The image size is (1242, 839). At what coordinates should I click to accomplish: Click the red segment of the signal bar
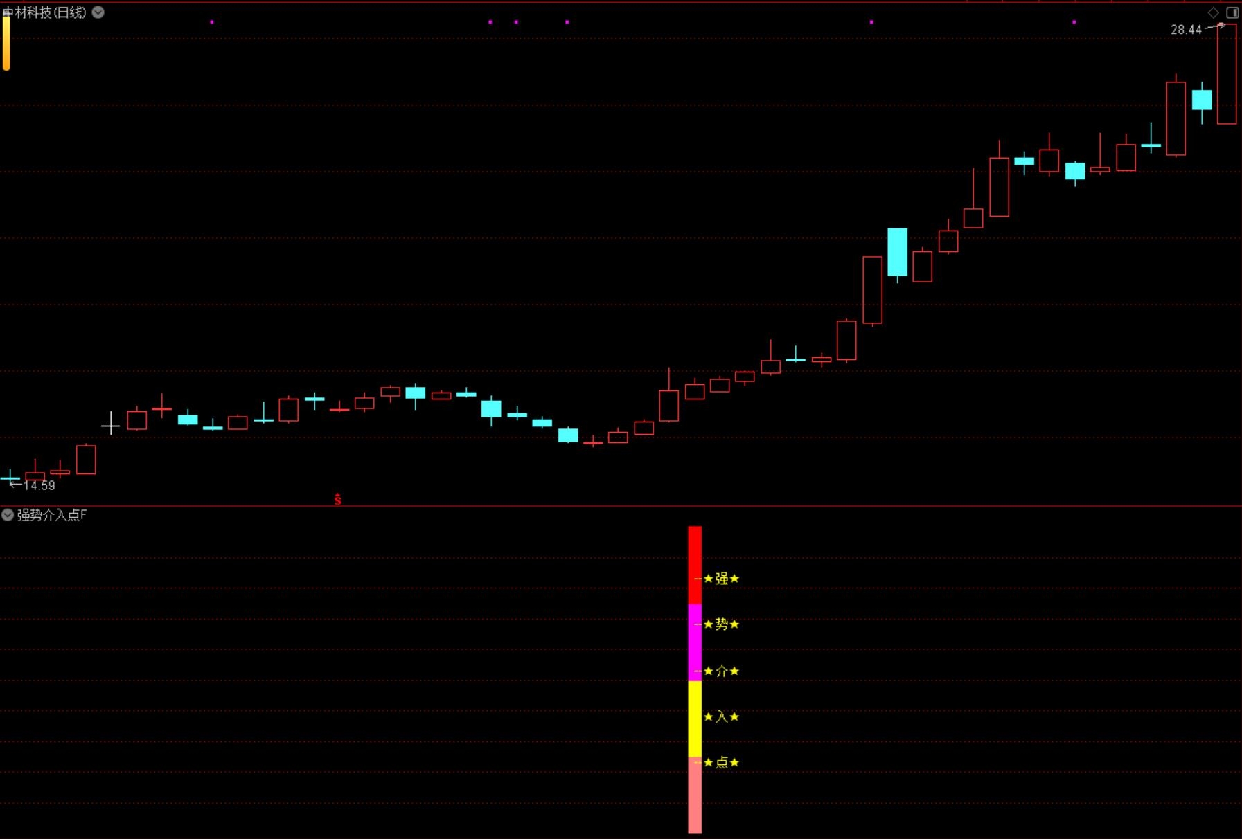(695, 565)
